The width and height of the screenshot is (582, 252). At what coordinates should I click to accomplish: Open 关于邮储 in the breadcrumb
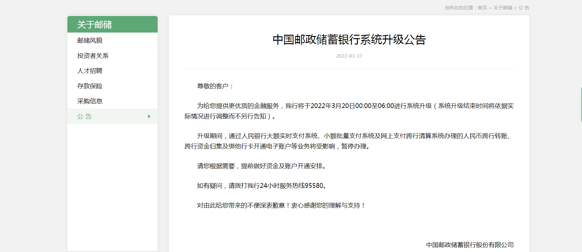pyautogui.click(x=503, y=8)
